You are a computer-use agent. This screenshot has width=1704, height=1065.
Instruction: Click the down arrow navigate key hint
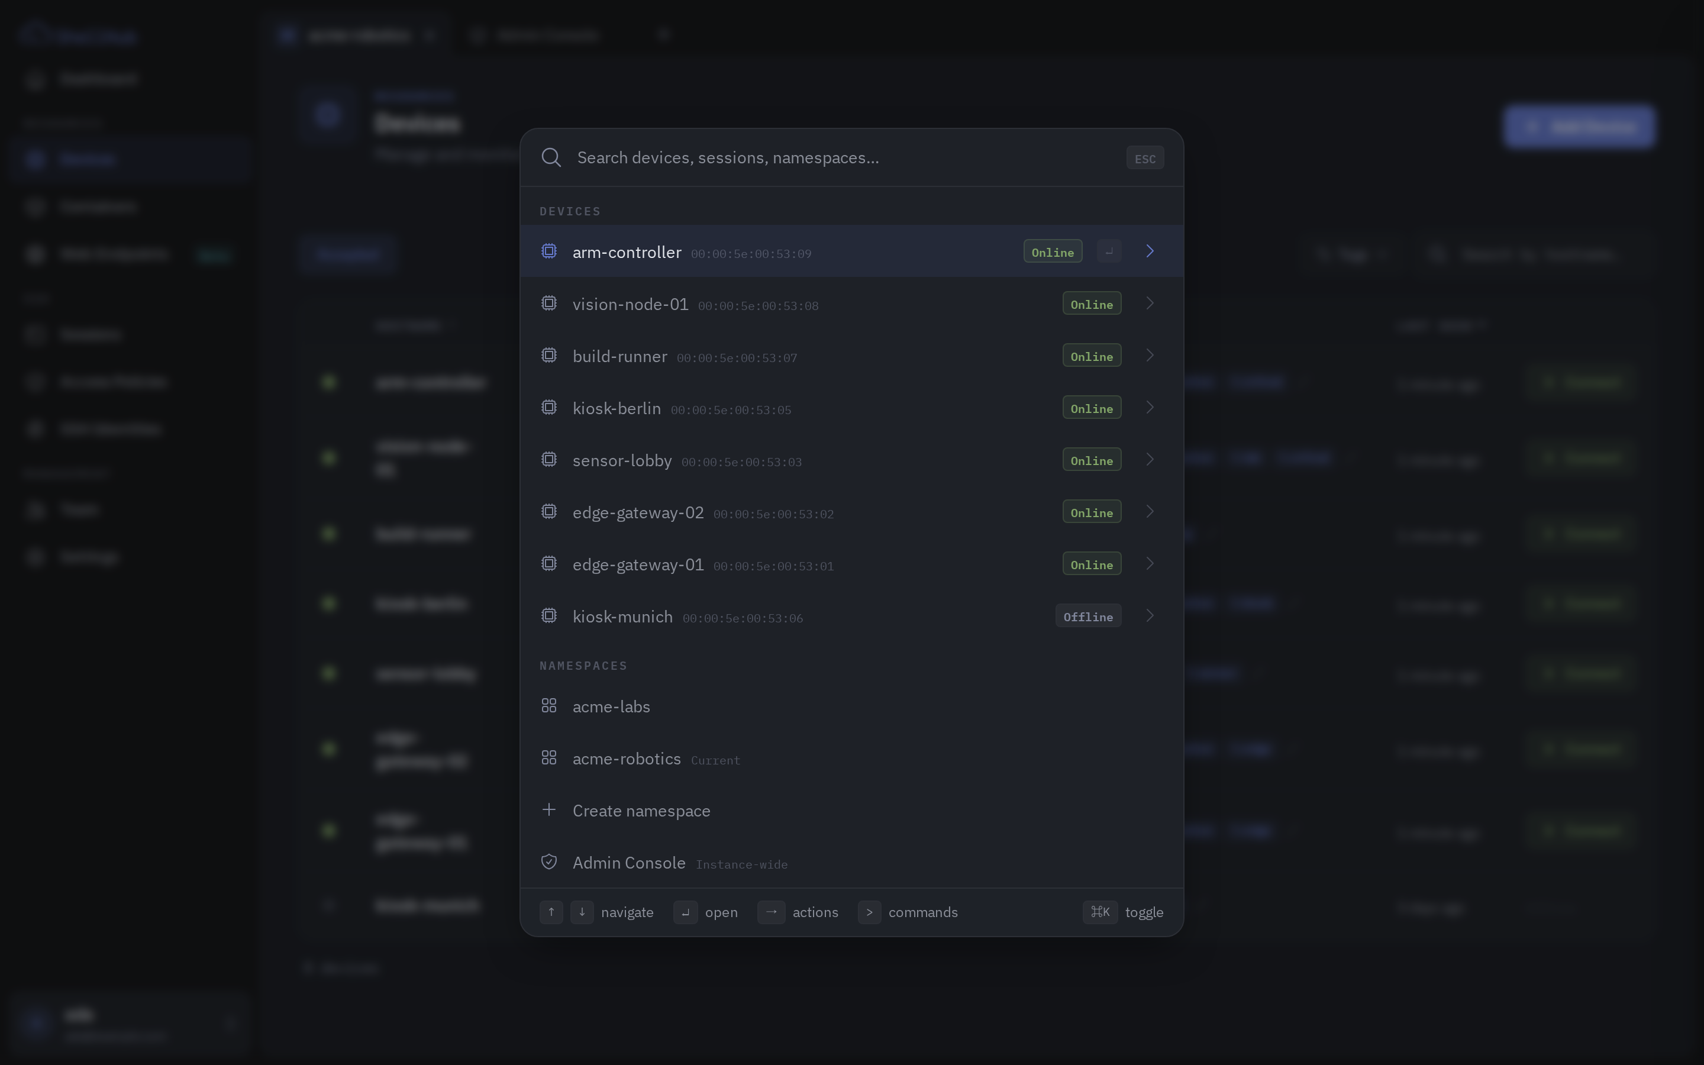(x=582, y=912)
